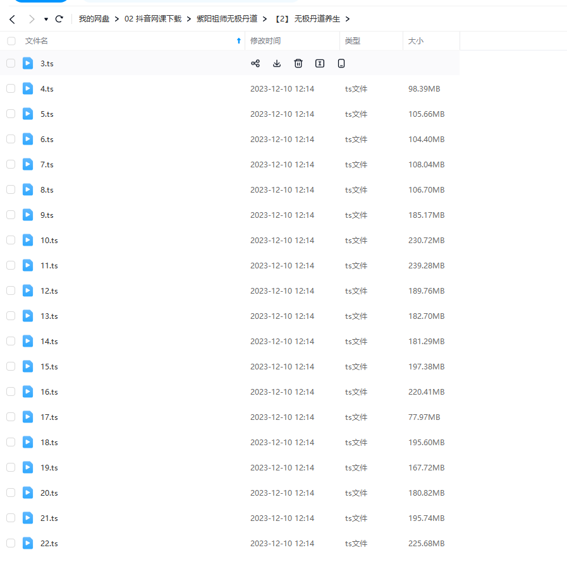Image resolution: width=567 pixels, height=562 pixels.
Task: Sort by 文件名 column
Action: [x=36, y=41]
